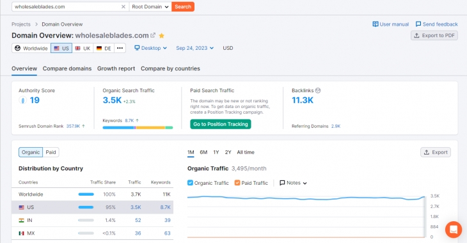Click the keywords distribution color bar
The height and width of the screenshot is (243, 467).
click(x=138, y=128)
